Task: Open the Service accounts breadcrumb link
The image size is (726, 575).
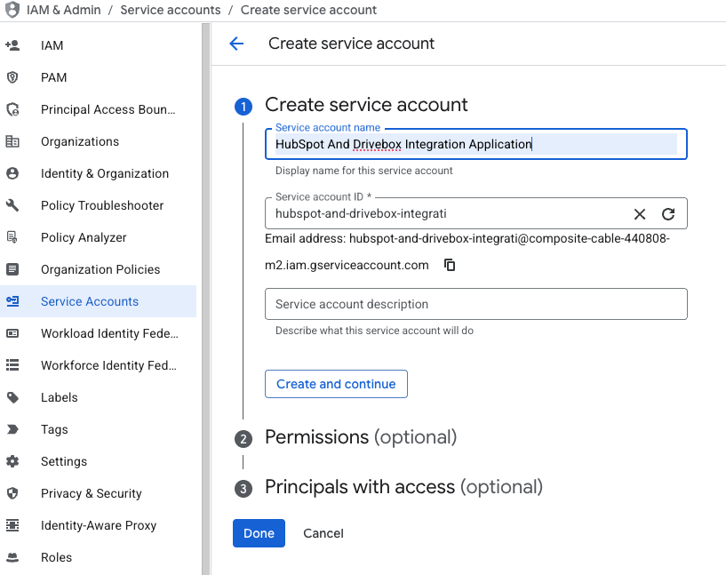Action: pos(171,10)
